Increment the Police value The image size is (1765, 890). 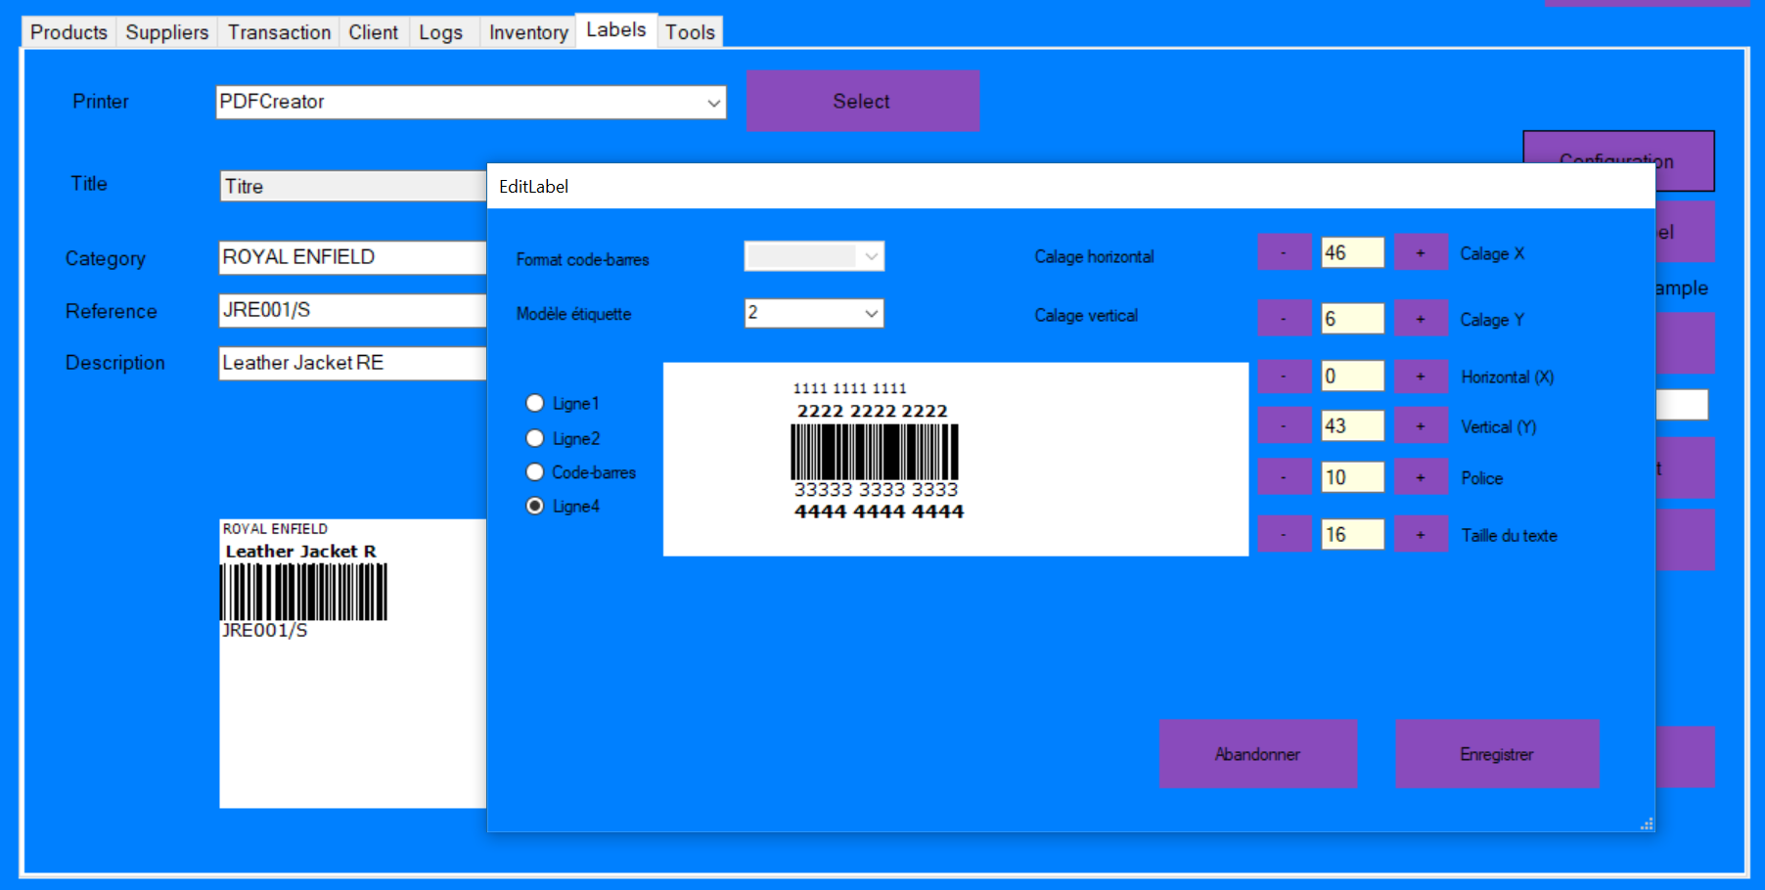[x=1420, y=476]
